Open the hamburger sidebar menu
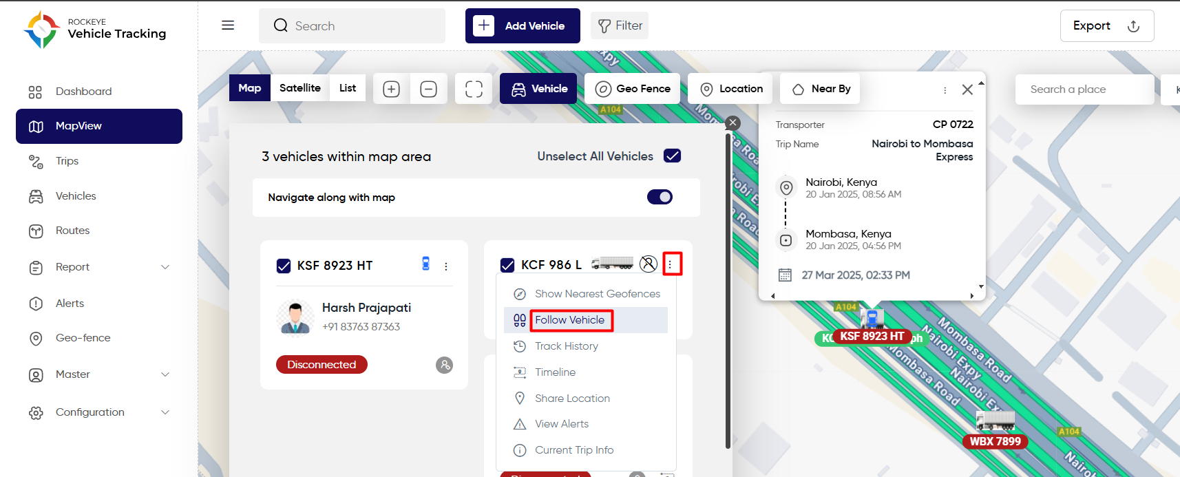The image size is (1180, 477). click(x=228, y=25)
